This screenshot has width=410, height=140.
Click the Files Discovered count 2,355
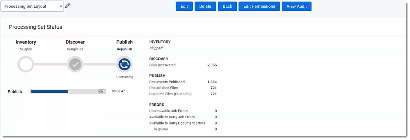[212, 65]
